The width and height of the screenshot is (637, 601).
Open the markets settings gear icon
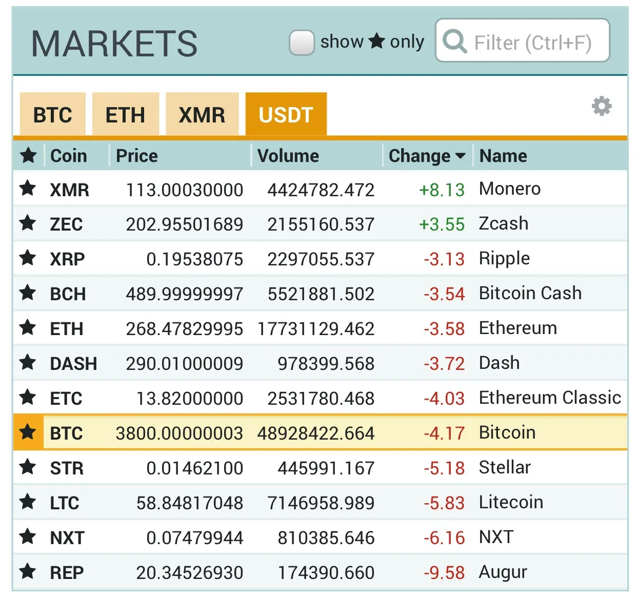pyautogui.click(x=602, y=106)
